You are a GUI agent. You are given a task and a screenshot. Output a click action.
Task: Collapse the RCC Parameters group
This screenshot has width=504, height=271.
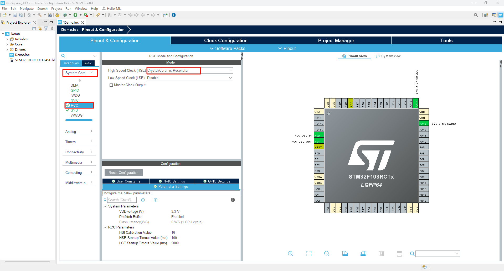click(105, 227)
